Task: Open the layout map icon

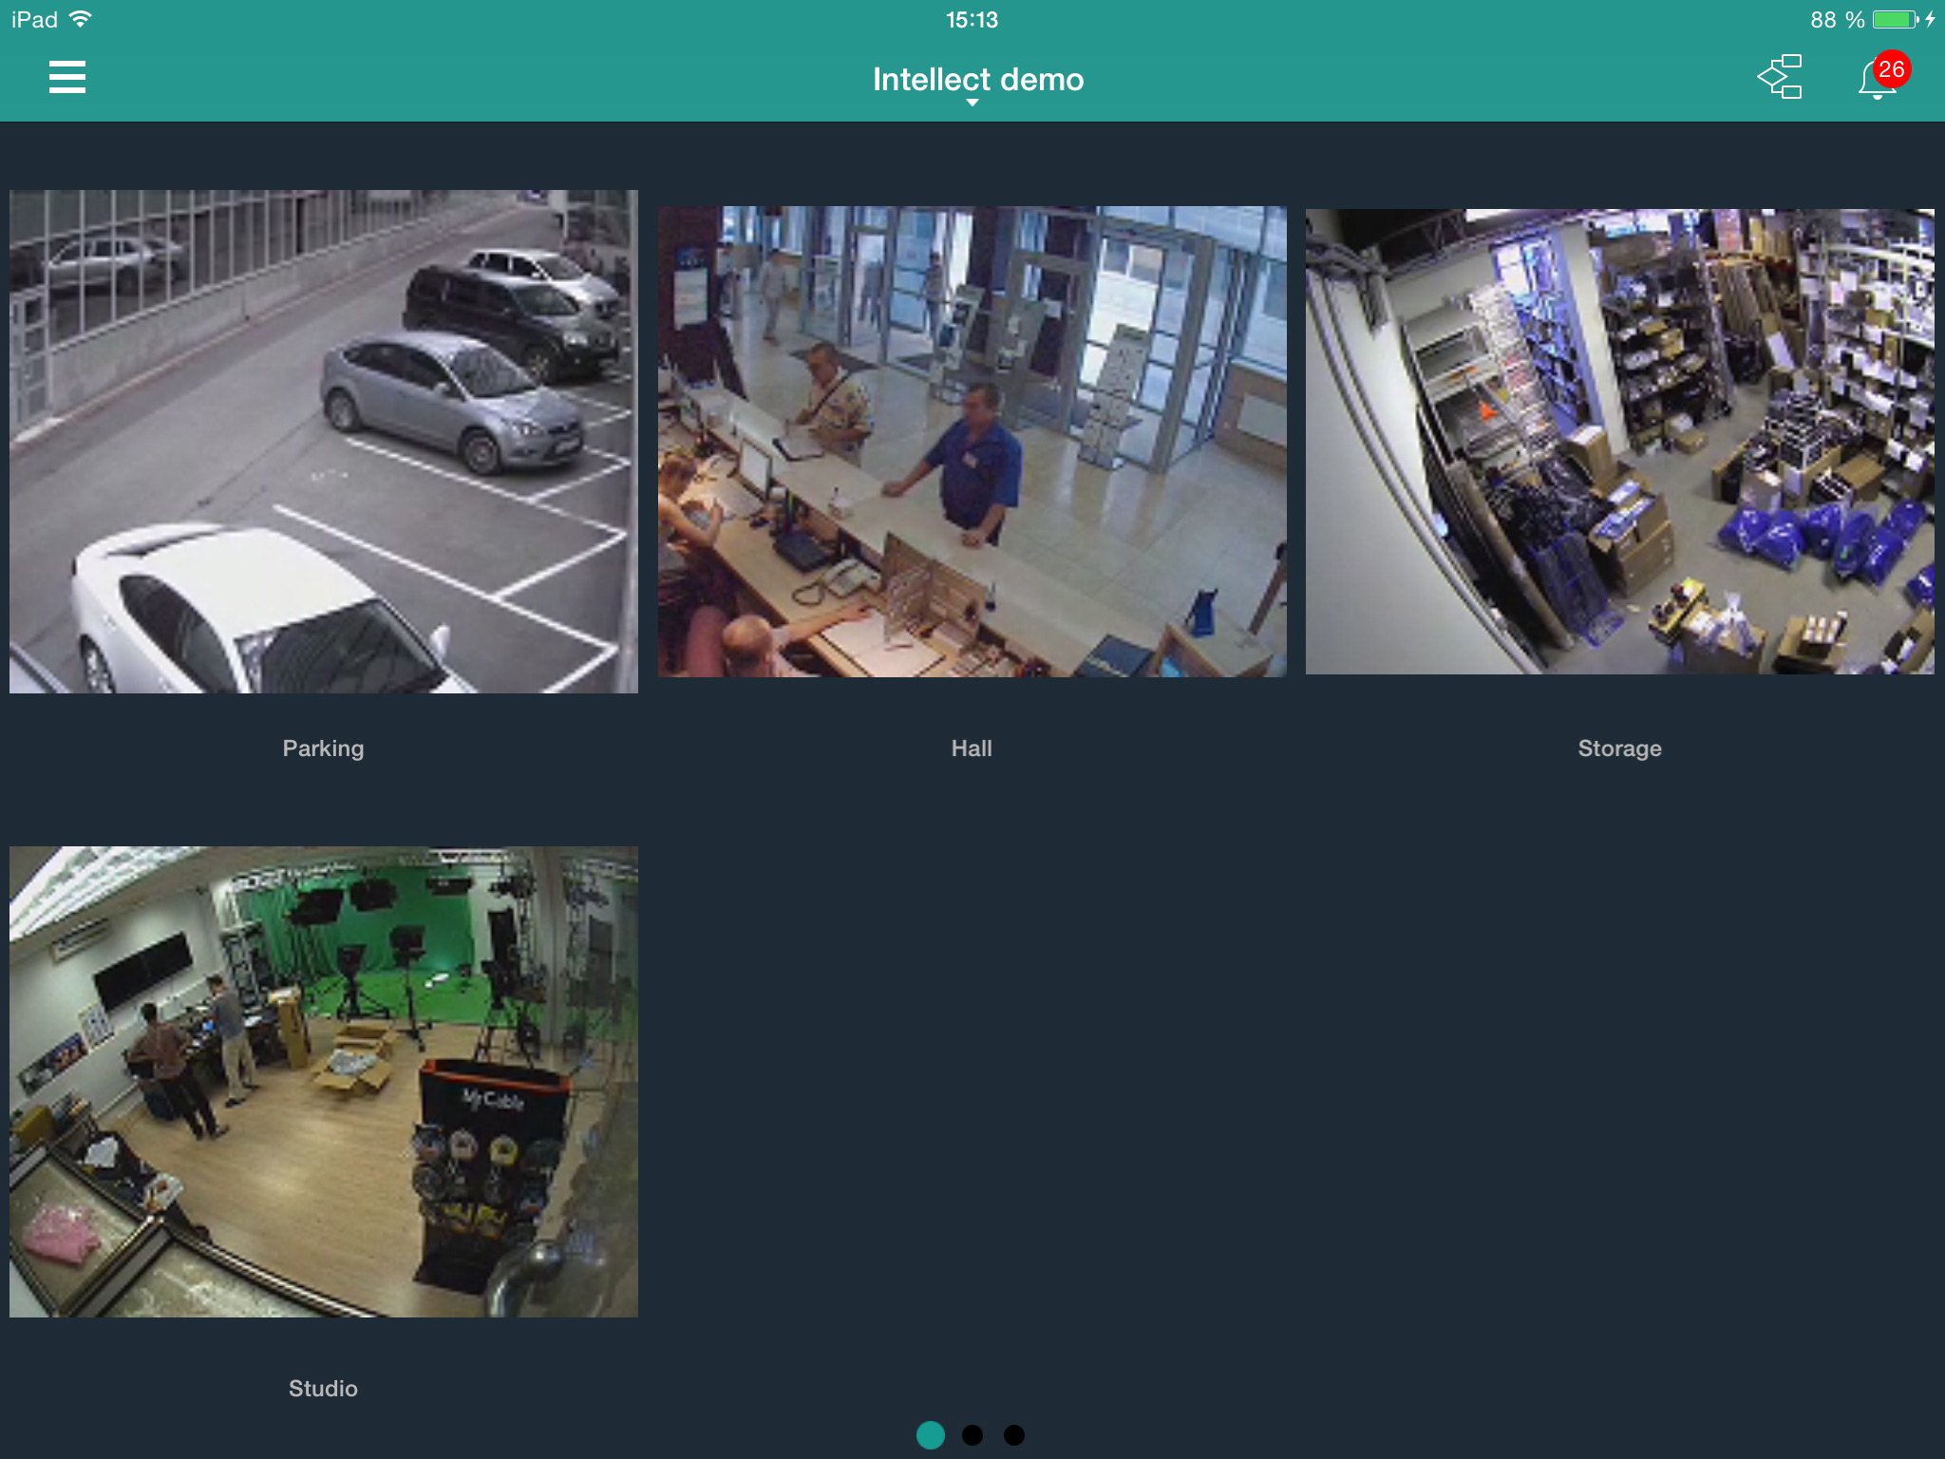Action: click(x=1780, y=77)
